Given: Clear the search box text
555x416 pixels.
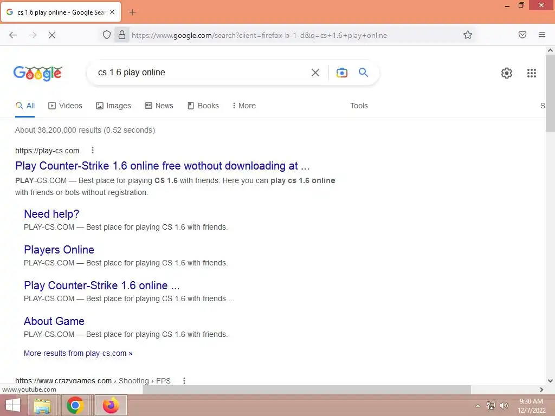Looking at the screenshot, I should point(315,73).
